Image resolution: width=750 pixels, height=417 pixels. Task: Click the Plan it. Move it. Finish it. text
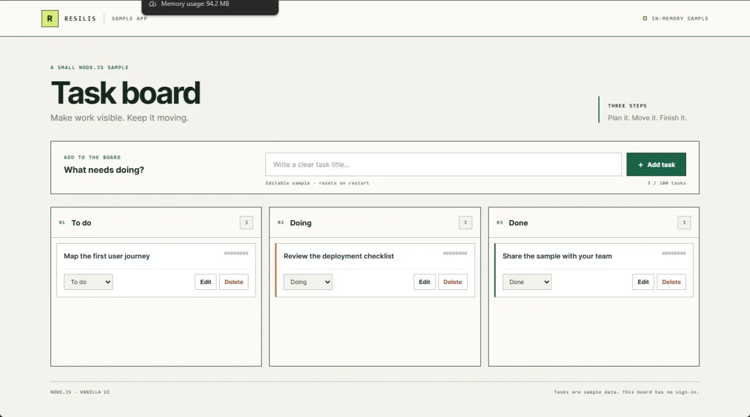point(647,118)
